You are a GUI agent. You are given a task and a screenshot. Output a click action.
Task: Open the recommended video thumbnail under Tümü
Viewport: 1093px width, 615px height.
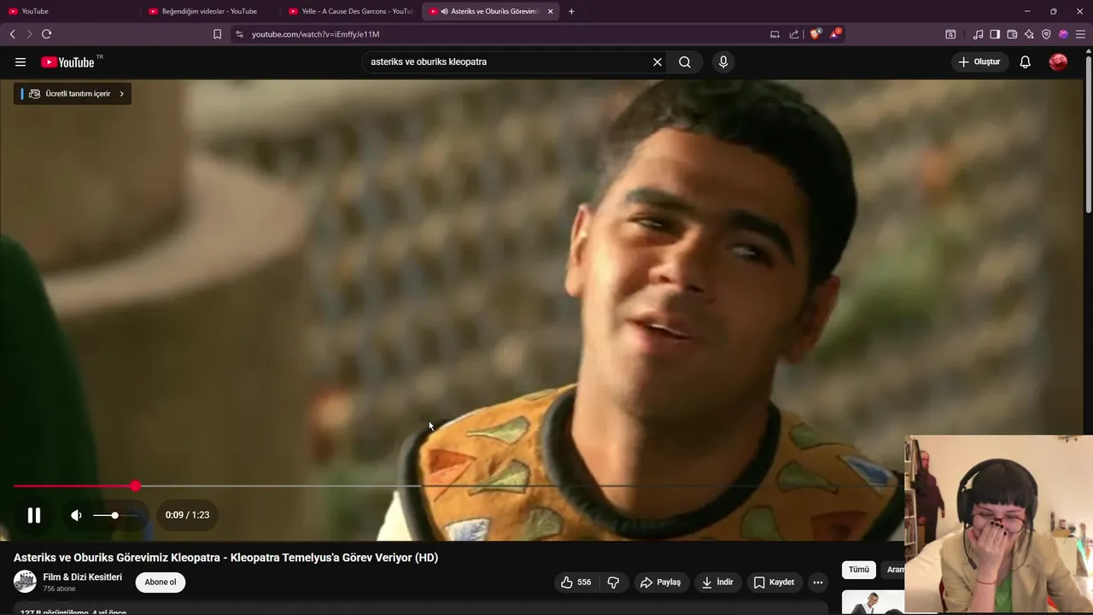coord(873,601)
